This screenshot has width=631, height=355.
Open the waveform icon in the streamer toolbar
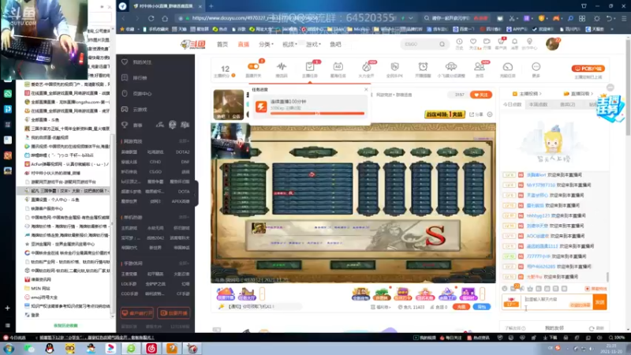282,66
